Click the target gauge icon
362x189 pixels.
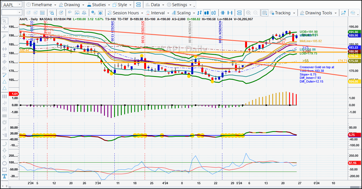coord(61,13)
